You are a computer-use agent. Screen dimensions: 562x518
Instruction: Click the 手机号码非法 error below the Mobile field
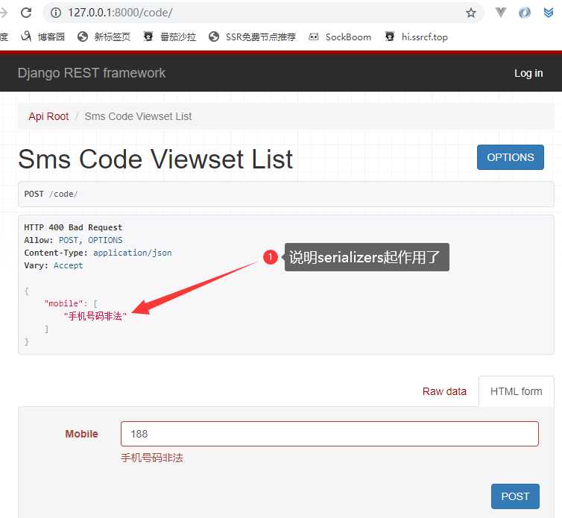pyautogui.click(x=152, y=458)
